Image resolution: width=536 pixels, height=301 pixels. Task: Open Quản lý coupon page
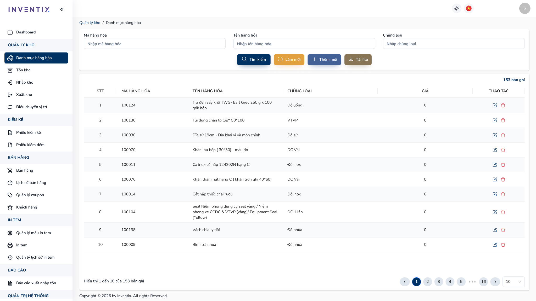coord(36,195)
